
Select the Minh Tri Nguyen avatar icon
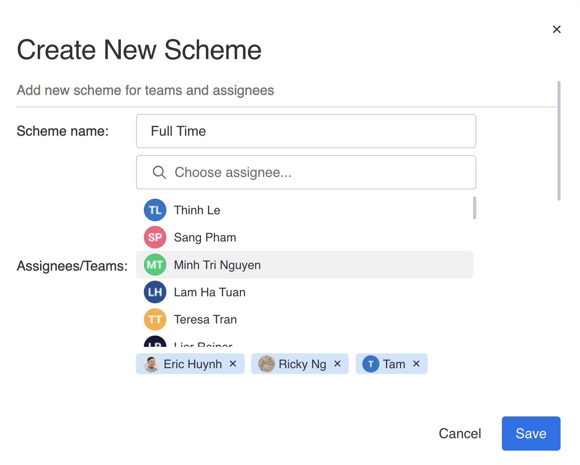pyautogui.click(x=155, y=264)
